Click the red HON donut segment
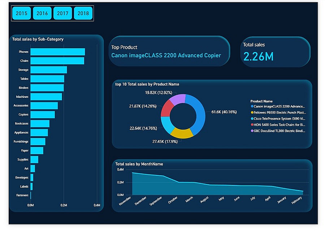 click(x=167, y=109)
